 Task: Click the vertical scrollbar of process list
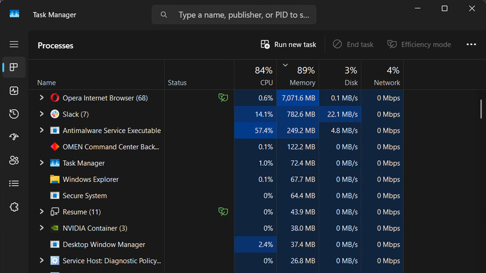coord(482,108)
